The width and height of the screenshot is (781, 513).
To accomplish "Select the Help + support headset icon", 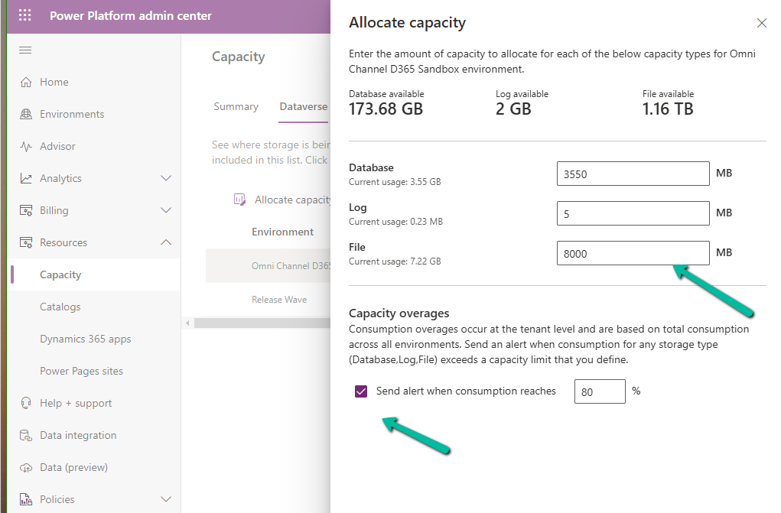I will click(26, 404).
